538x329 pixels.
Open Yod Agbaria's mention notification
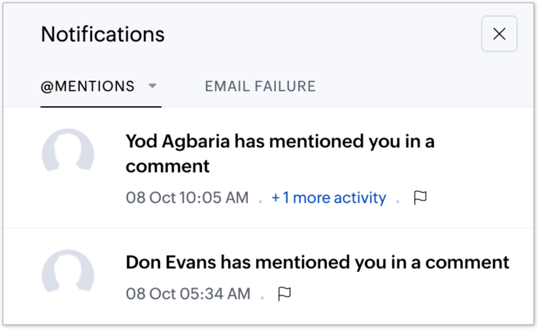tap(280, 142)
